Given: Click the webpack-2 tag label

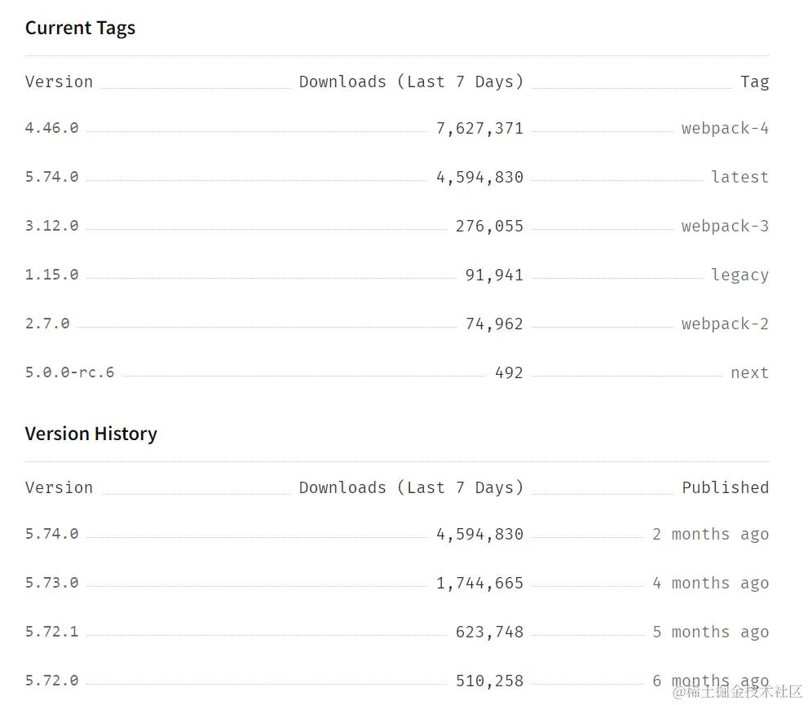Looking at the screenshot, I should tap(725, 324).
